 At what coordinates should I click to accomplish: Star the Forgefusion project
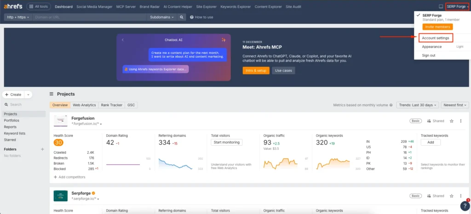[x=452, y=121]
